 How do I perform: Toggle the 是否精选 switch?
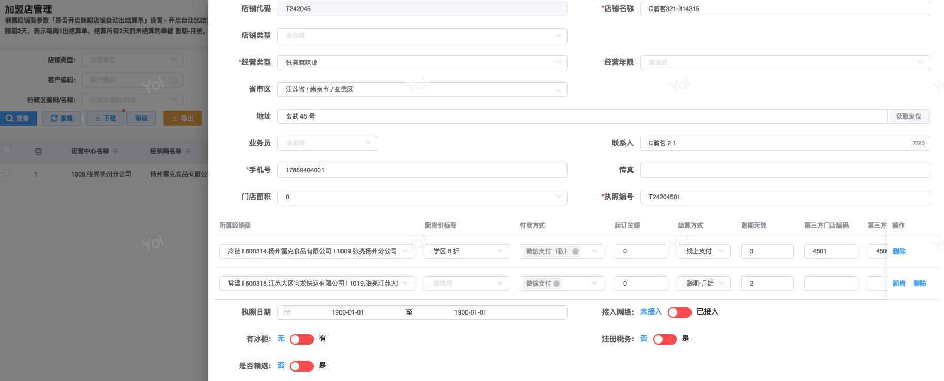[301, 366]
